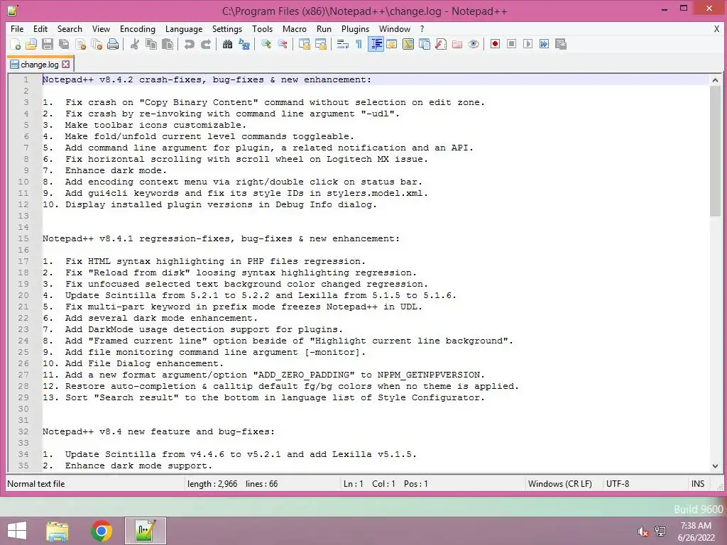The height and width of the screenshot is (545, 727).
Task: Toggle the Folder as Workspace panel
Action: click(457, 45)
